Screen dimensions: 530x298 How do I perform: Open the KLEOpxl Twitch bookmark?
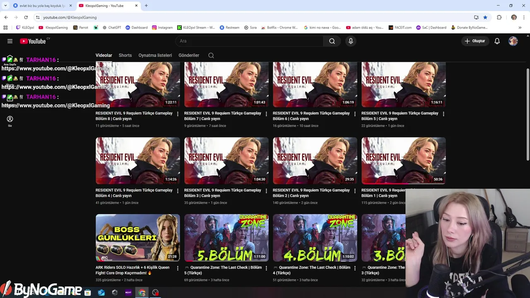(x=25, y=28)
